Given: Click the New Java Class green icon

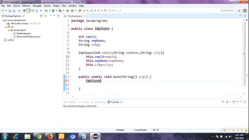Looking at the screenshot, I should pos(72,10).
